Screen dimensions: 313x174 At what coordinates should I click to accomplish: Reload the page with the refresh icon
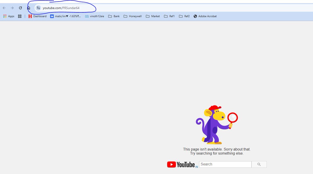tap(20, 8)
